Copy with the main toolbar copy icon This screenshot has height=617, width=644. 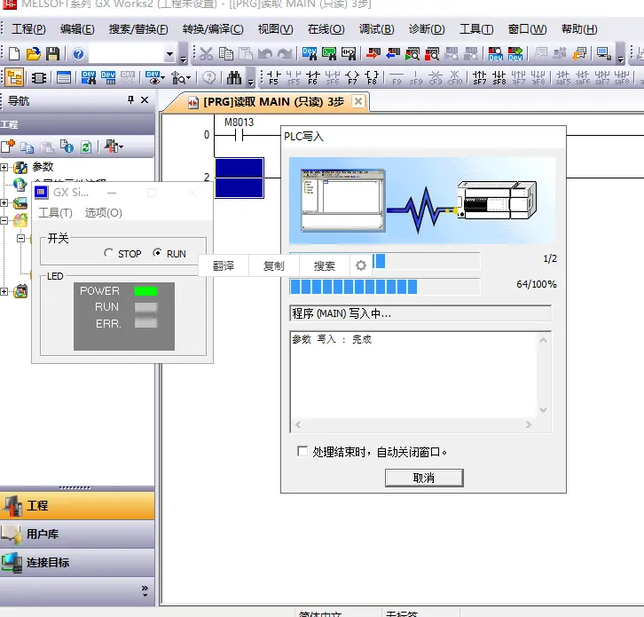(x=226, y=54)
